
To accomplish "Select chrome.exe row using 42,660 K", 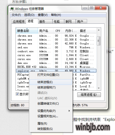I will tap(56, 43).
